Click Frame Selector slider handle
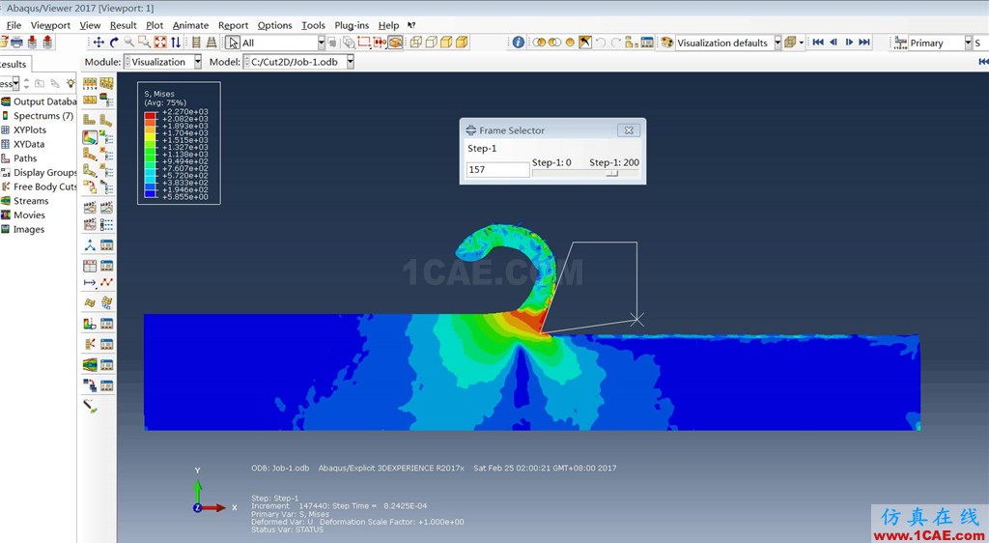989x543 pixels. click(611, 173)
